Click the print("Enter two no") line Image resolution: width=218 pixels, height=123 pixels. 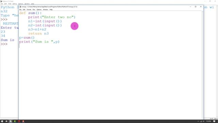(52, 17)
